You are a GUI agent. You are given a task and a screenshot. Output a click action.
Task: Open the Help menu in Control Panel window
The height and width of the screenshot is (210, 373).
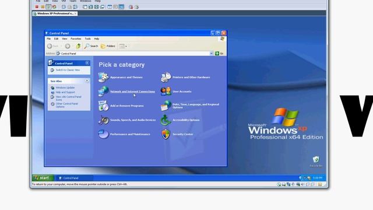[x=97, y=39]
